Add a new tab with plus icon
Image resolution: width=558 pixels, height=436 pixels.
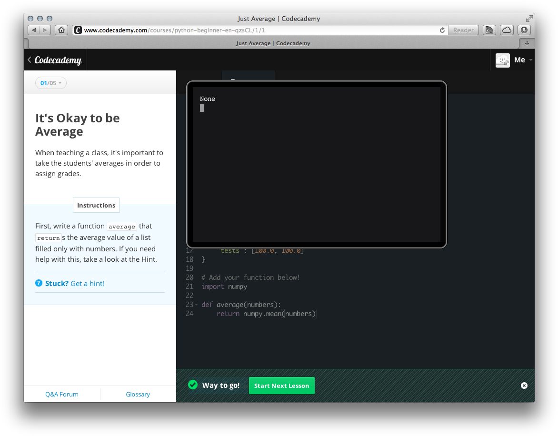(527, 43)
